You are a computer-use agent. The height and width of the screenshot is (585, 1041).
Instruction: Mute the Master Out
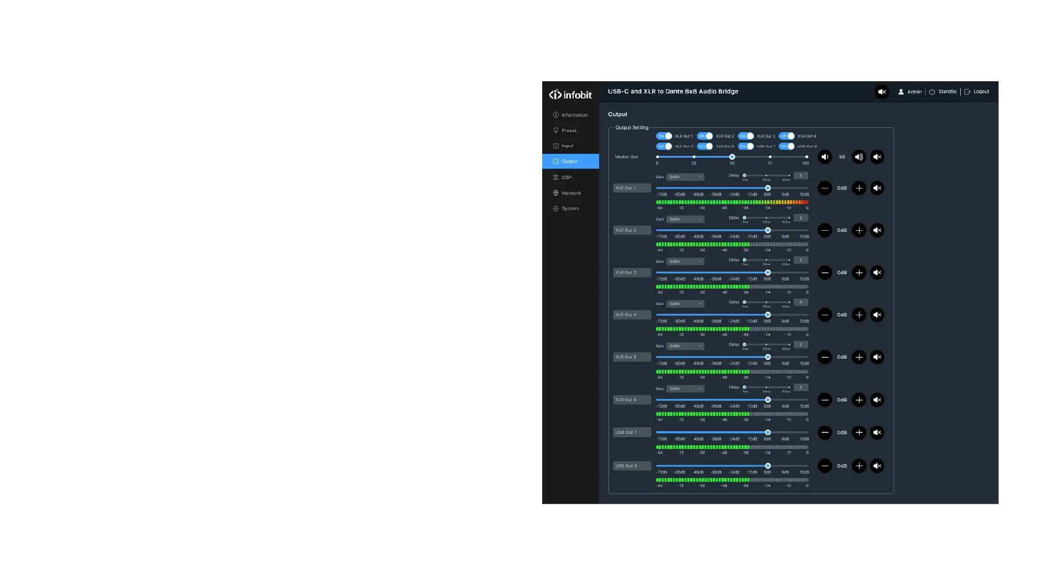(x=877, y=157)
